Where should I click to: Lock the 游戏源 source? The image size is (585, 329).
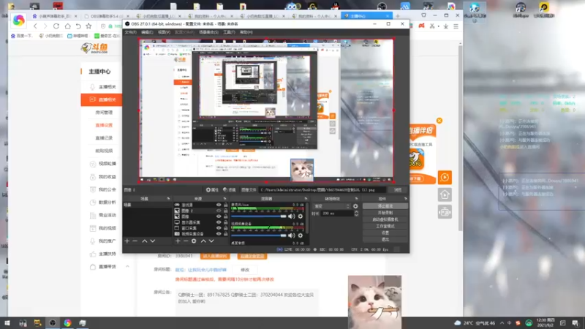pyautogui.click(x=225, y=205)
